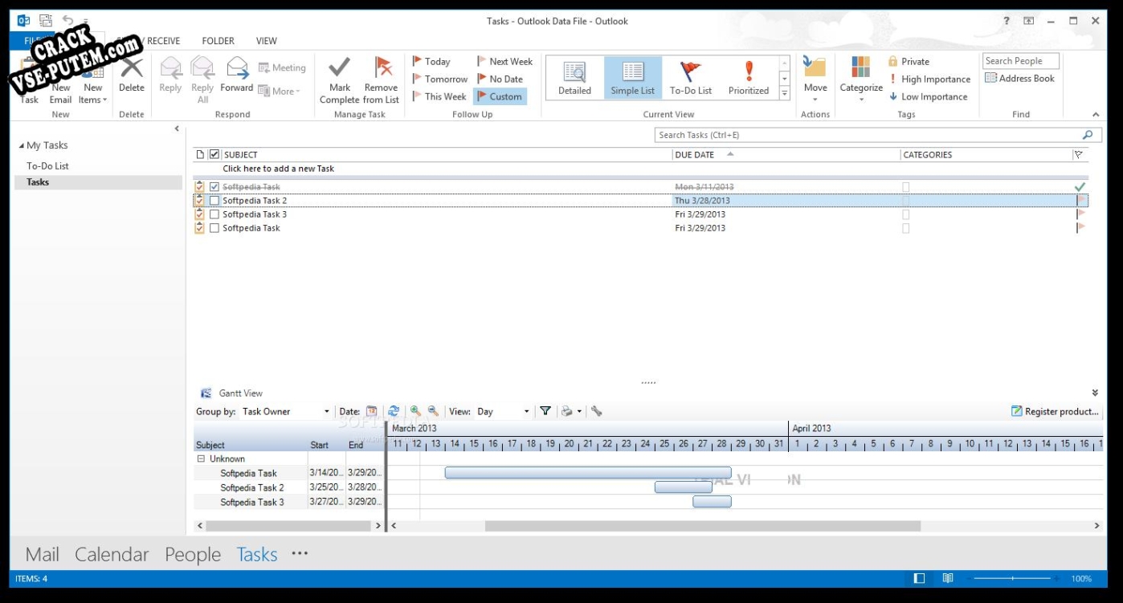
Task: Click magnifier icon in Search Tasks box
Action: tap(1088, 135)
